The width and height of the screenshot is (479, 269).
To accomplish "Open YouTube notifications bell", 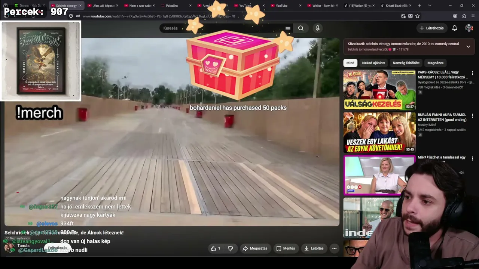I will [455, 28].
